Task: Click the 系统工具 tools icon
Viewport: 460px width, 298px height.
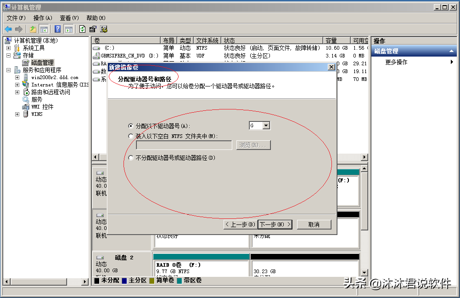Action: pyautogui.click(x=17, y=48)
